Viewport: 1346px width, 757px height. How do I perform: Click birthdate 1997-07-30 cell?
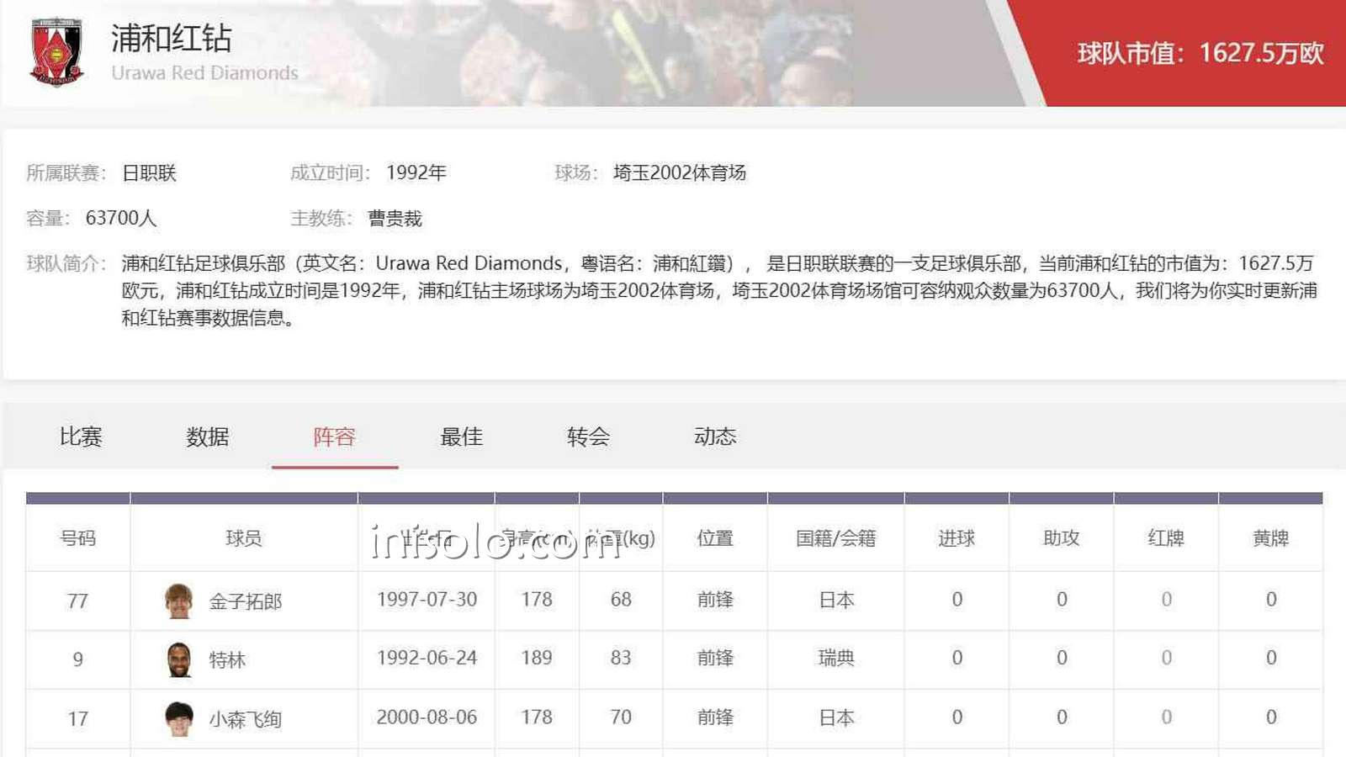[x=427, y=600]
